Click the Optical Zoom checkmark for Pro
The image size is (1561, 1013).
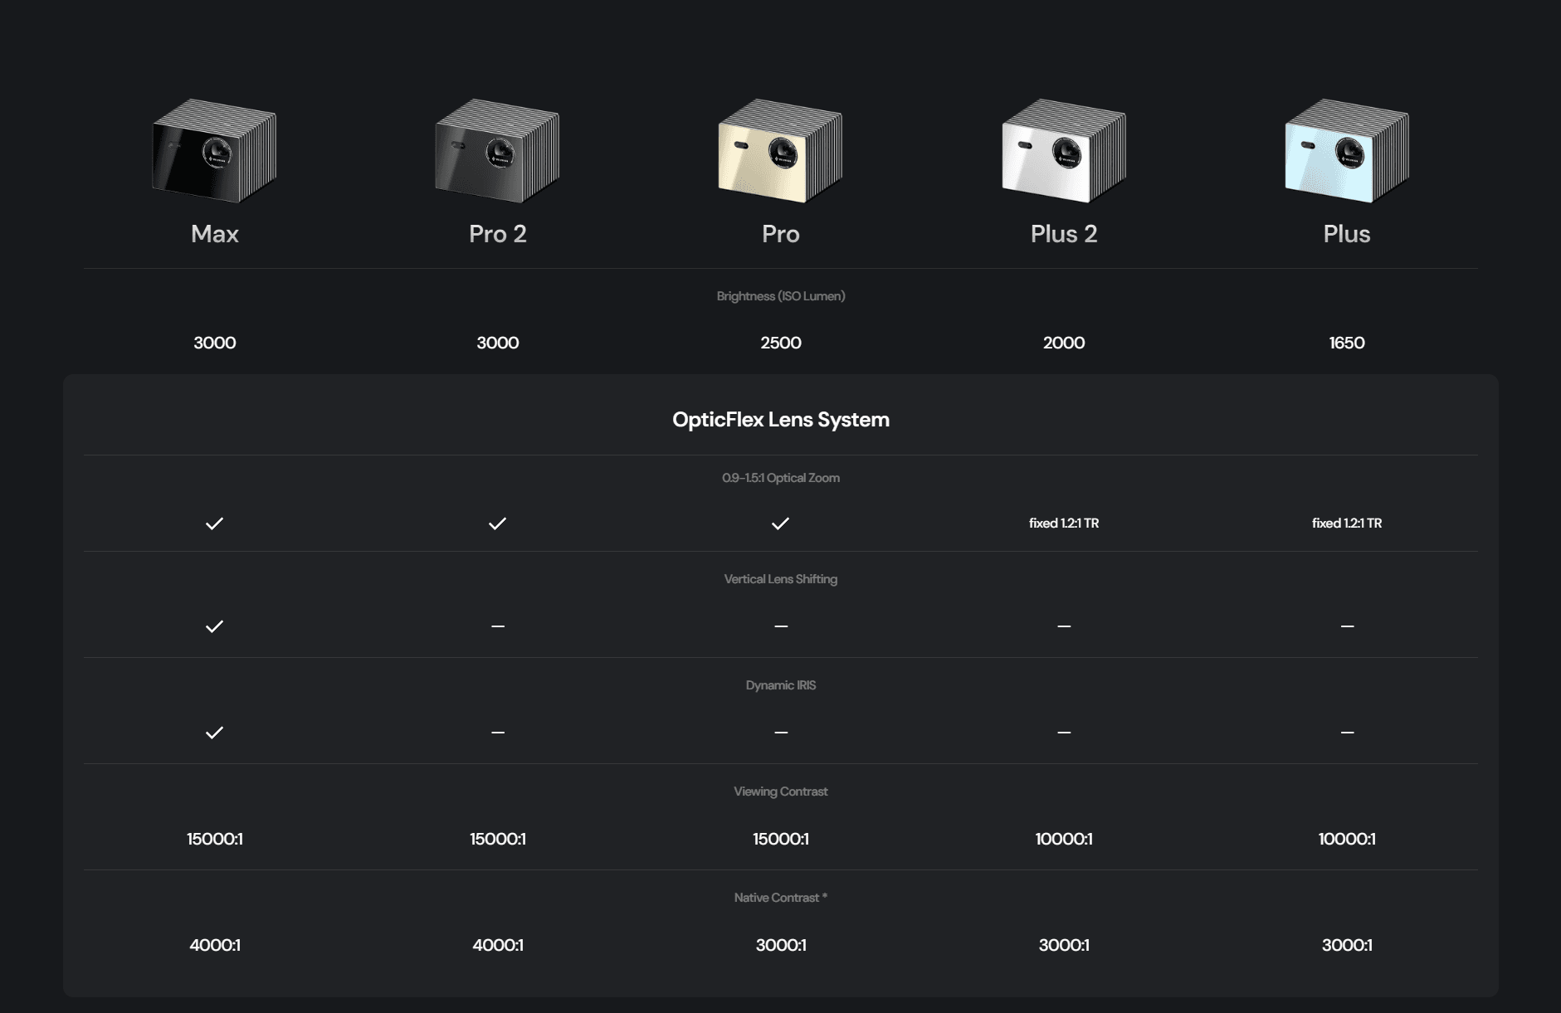coord(781,524)
